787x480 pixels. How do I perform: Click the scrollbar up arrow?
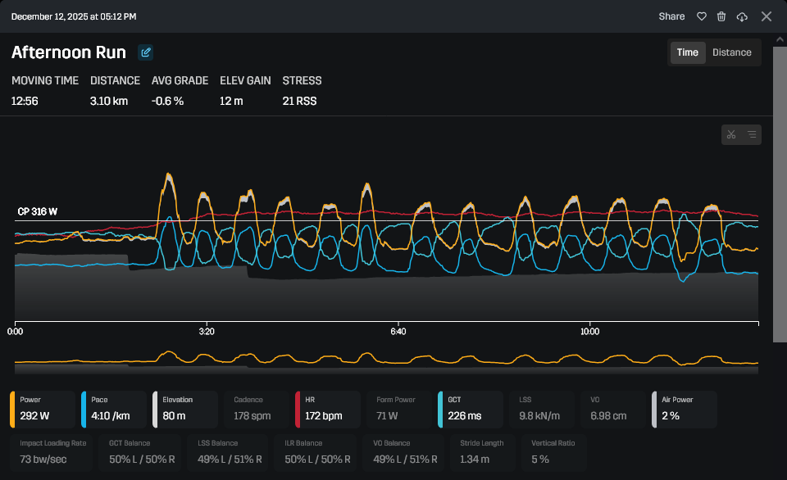coord(780,39)
